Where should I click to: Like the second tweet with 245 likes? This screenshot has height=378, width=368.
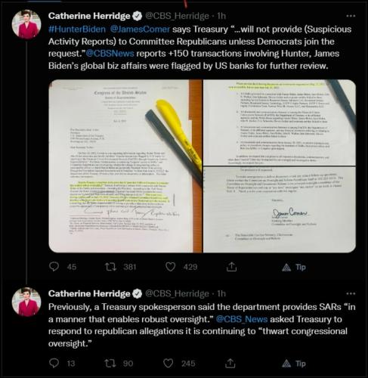coord(169,363)
